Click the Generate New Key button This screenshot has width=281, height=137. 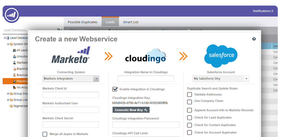click(x=131, y=110)
